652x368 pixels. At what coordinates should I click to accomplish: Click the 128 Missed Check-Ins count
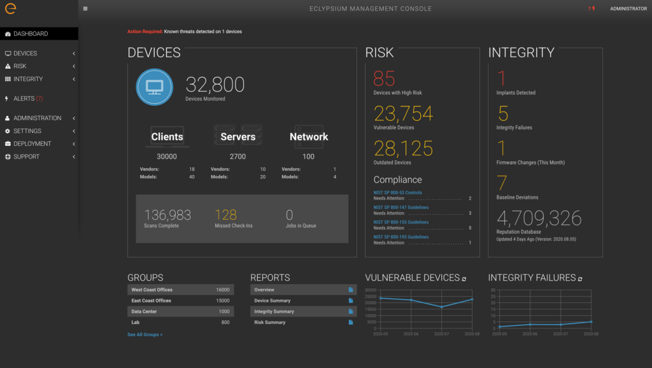coord(226,215)
